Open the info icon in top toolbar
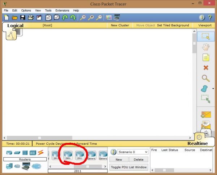217x175 pixels. coord(202,18)
